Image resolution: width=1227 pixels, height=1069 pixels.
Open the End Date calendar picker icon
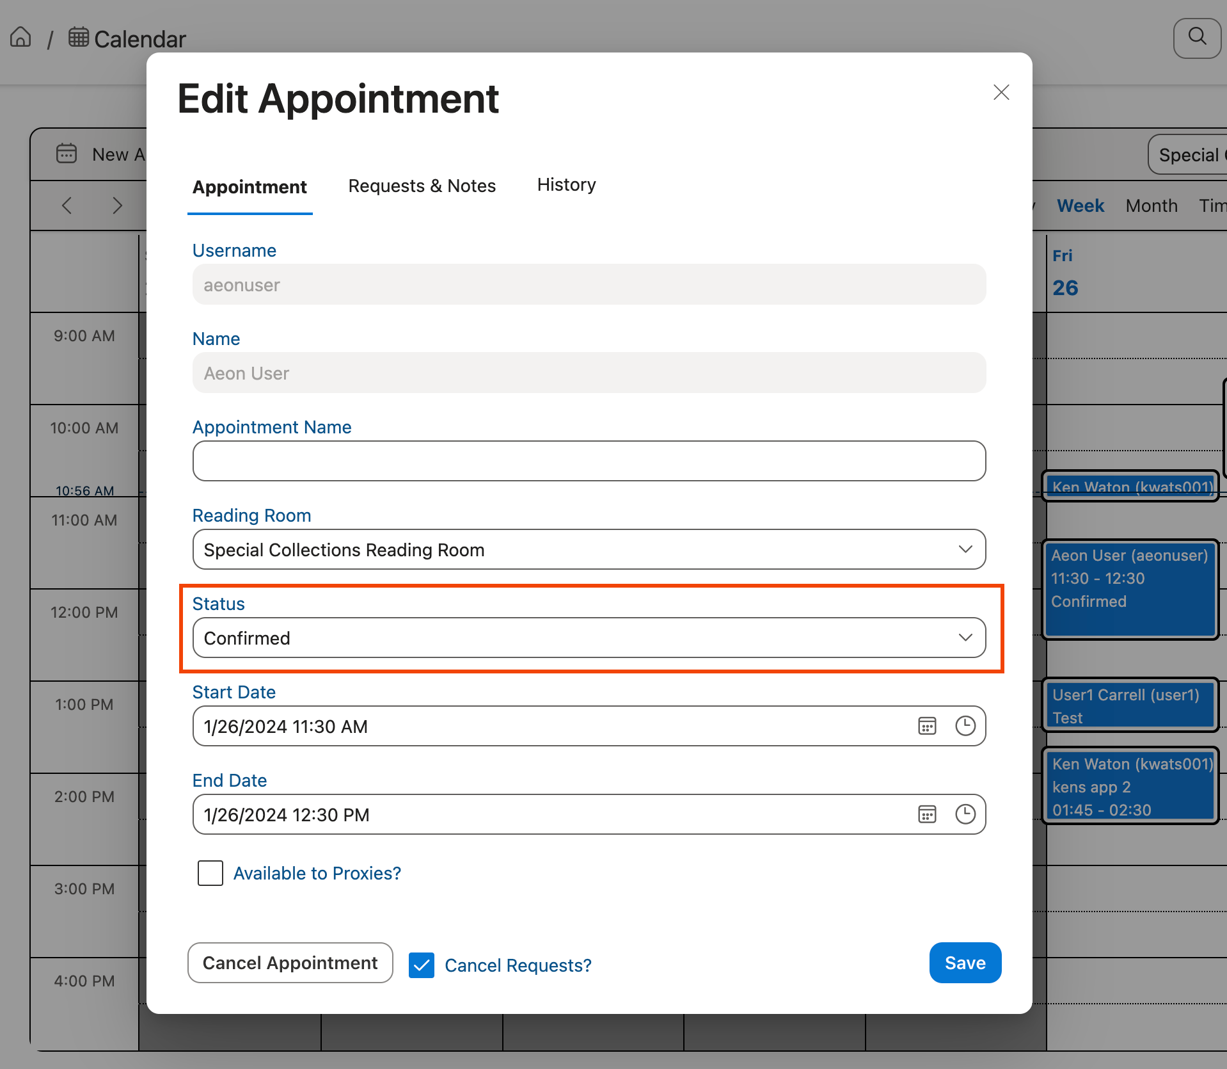pyautogui.click(x=926, y=814)
